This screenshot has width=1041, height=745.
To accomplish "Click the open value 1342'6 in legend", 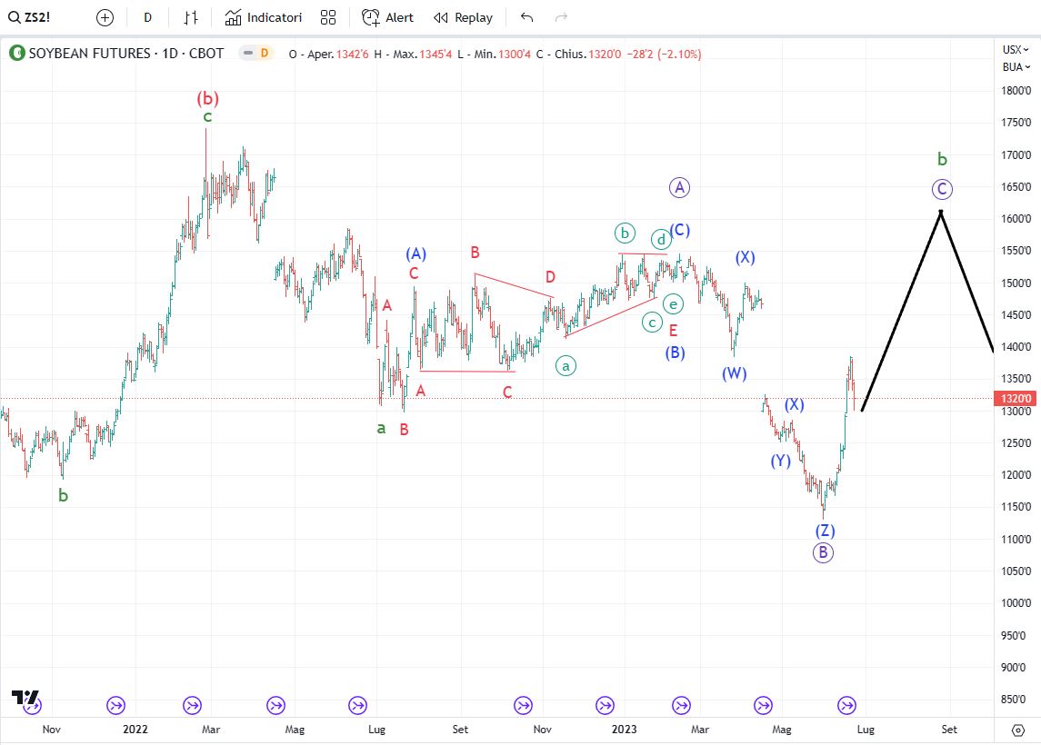I will [353, 55].
